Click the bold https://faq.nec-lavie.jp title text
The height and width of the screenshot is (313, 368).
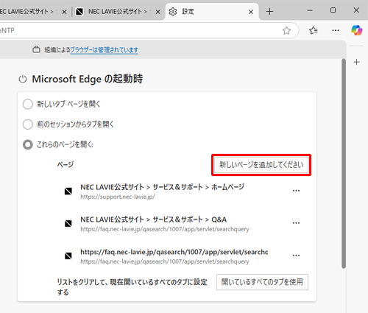(174, 252)
